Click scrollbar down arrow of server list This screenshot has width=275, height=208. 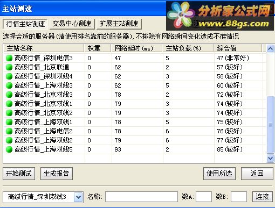pyautogui.click(x=270, y=158)
